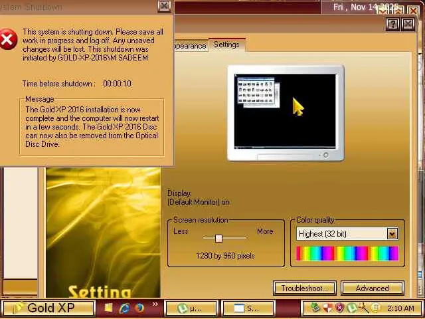Open the Color quality dropdown arrow
425x319 pixels.
392,233
